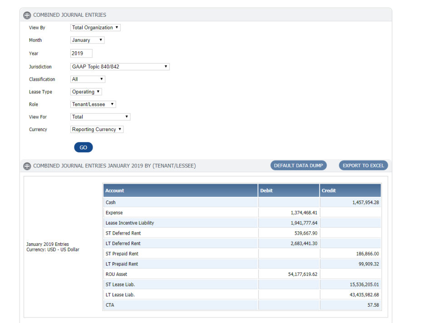This screenshot has width=436, height=323.
Task: Click the Year input field
Action: tap(81, 53)
